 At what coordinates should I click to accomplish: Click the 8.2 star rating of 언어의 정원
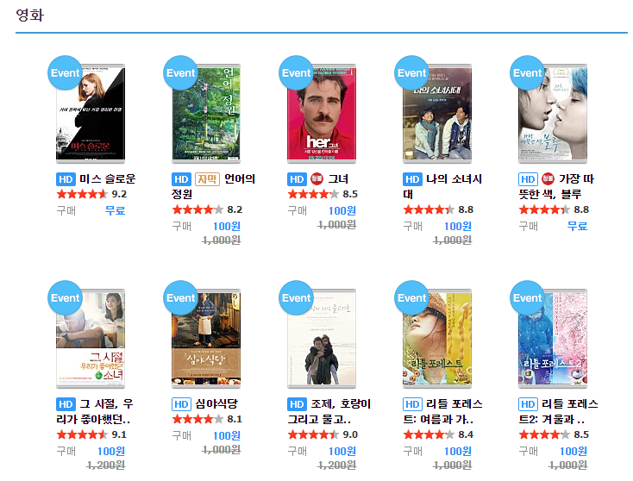pyautogui.click(x=207, y=209)
